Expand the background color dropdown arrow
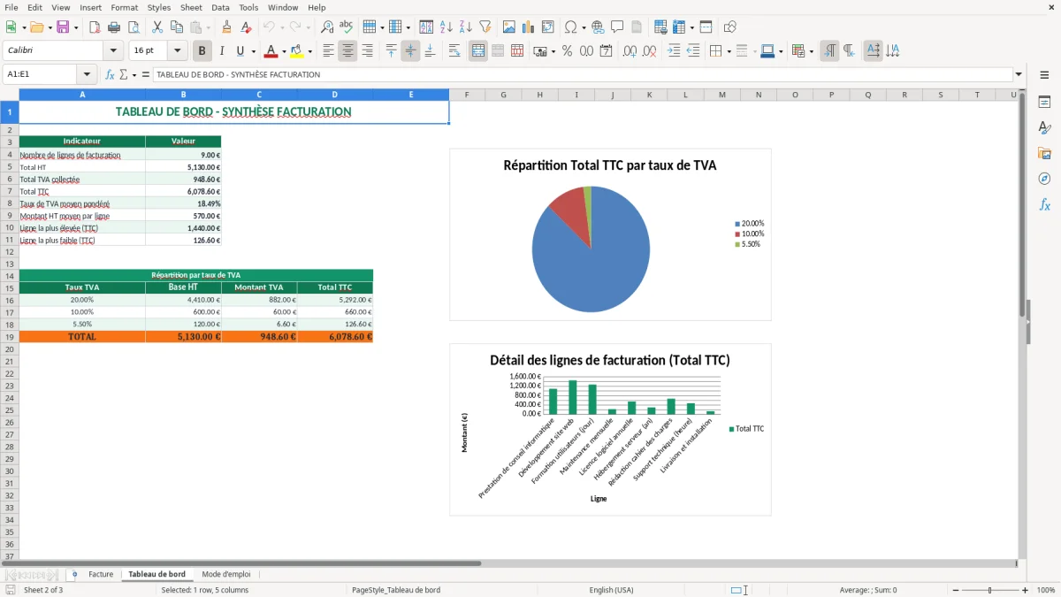 pyautogui.click(x=309, y=51)
